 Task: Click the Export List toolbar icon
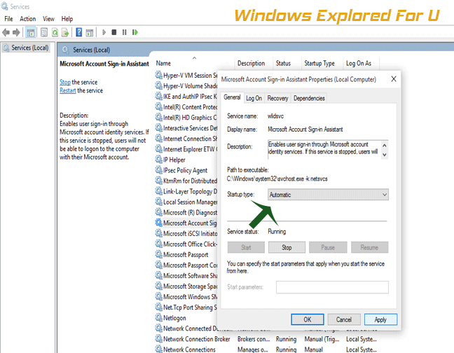click(x=65, y=32)
